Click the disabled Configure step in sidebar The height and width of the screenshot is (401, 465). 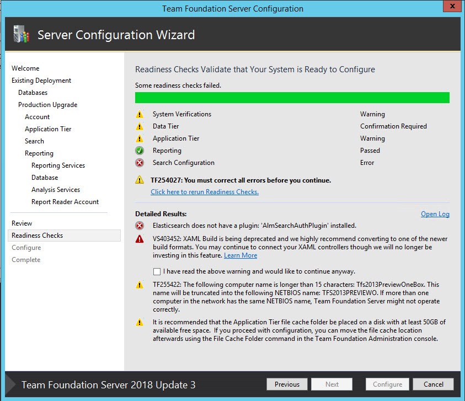[26, 248]
